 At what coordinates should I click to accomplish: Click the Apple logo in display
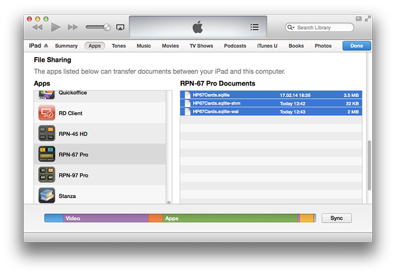pos(197,27)
